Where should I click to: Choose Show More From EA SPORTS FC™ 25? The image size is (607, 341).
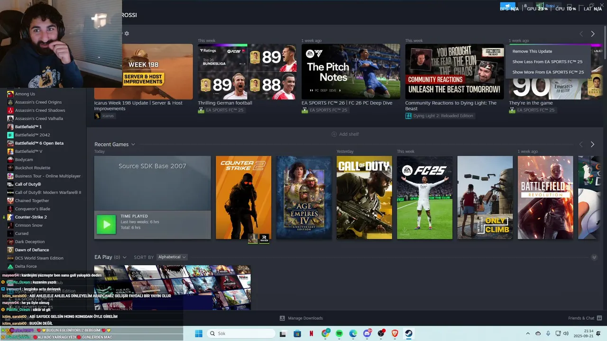pyautogui.click(x=548, y=72)
